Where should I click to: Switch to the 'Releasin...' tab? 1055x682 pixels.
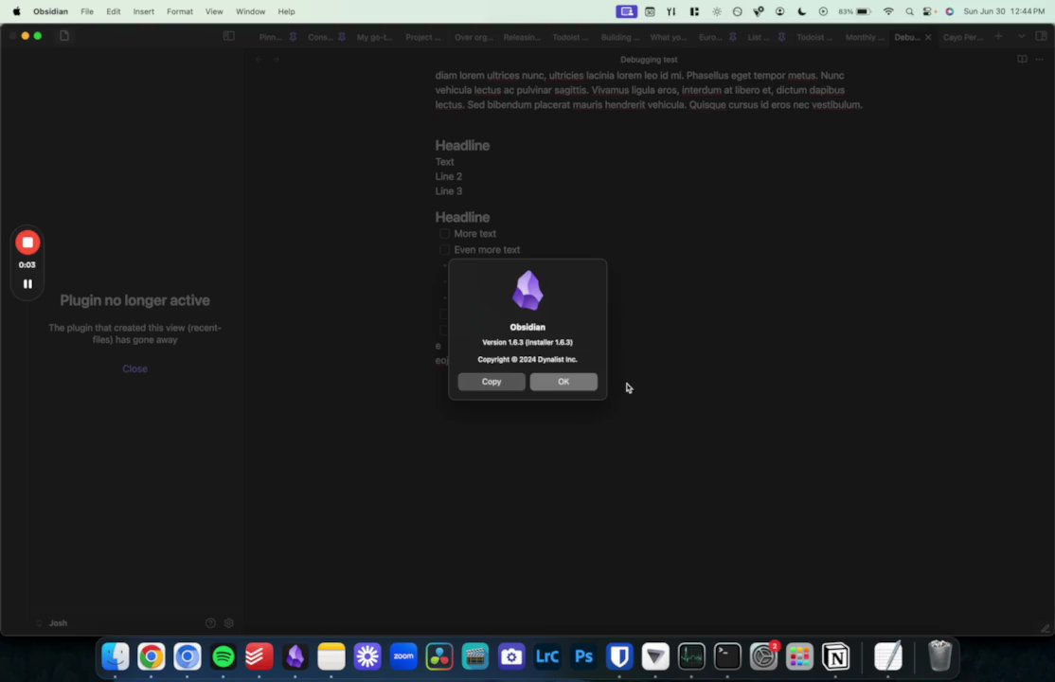coord(522,37)
